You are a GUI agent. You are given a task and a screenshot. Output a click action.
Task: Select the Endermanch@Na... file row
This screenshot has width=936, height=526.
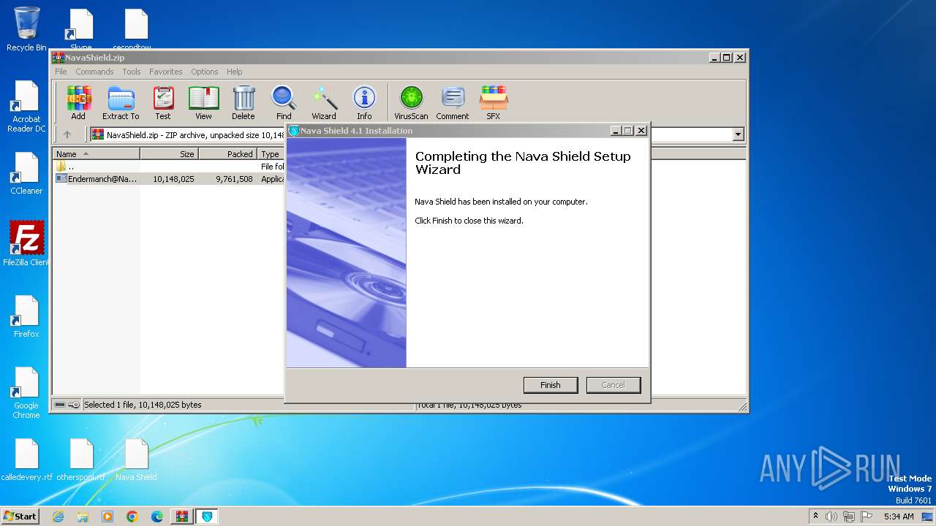click(169, 178)
